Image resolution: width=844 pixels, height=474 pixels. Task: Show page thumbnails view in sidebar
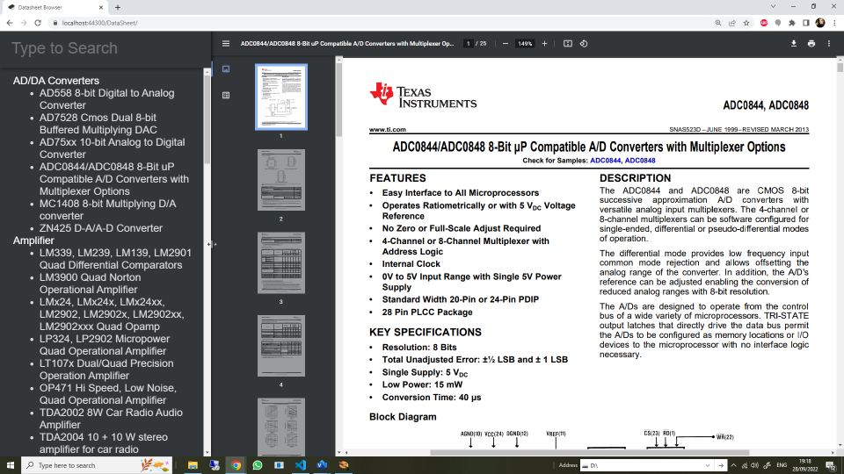click(226, 68)
